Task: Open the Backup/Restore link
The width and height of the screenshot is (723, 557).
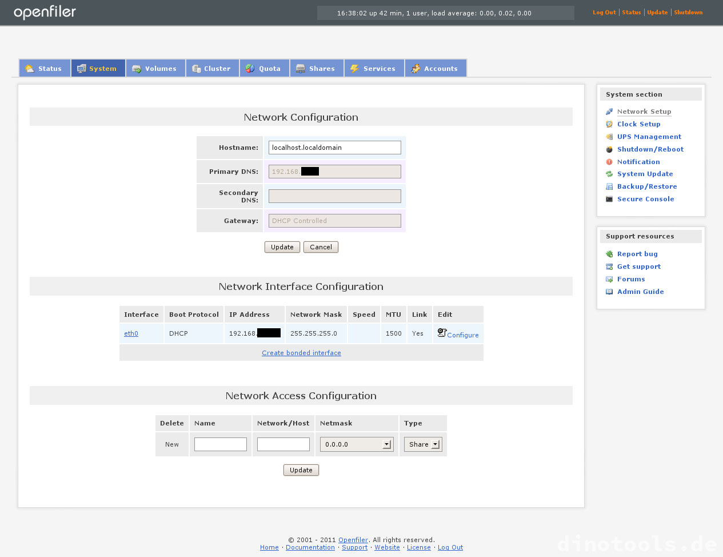Action: pyautogui.click(x=647, y=186)
